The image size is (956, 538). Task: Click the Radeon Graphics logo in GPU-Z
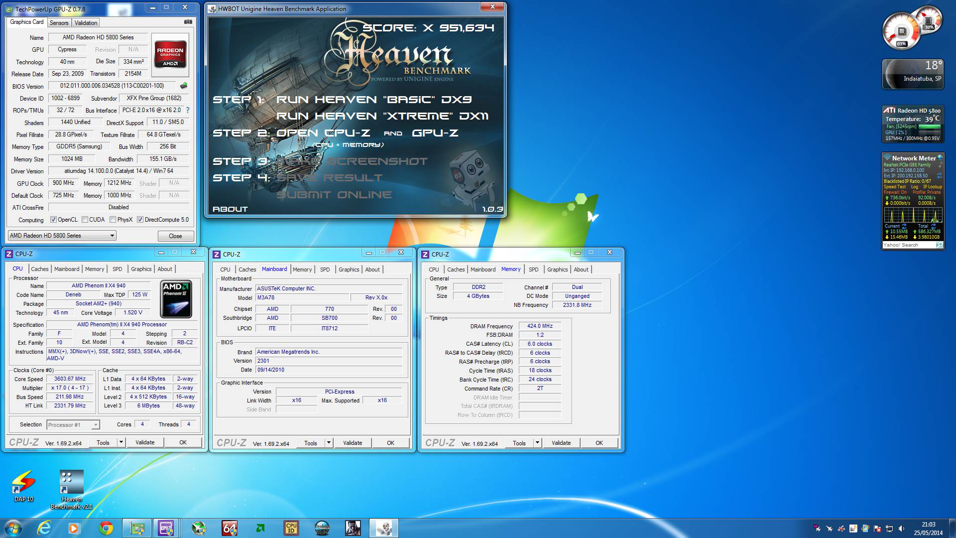(170, 54)
